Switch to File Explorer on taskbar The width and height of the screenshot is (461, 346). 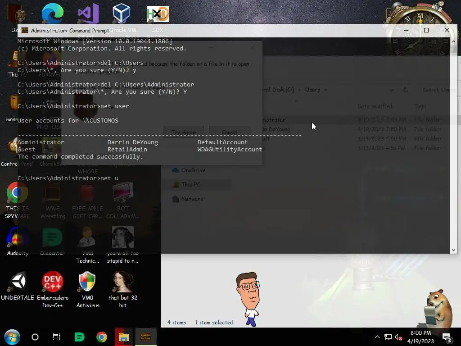pos(124,337)
